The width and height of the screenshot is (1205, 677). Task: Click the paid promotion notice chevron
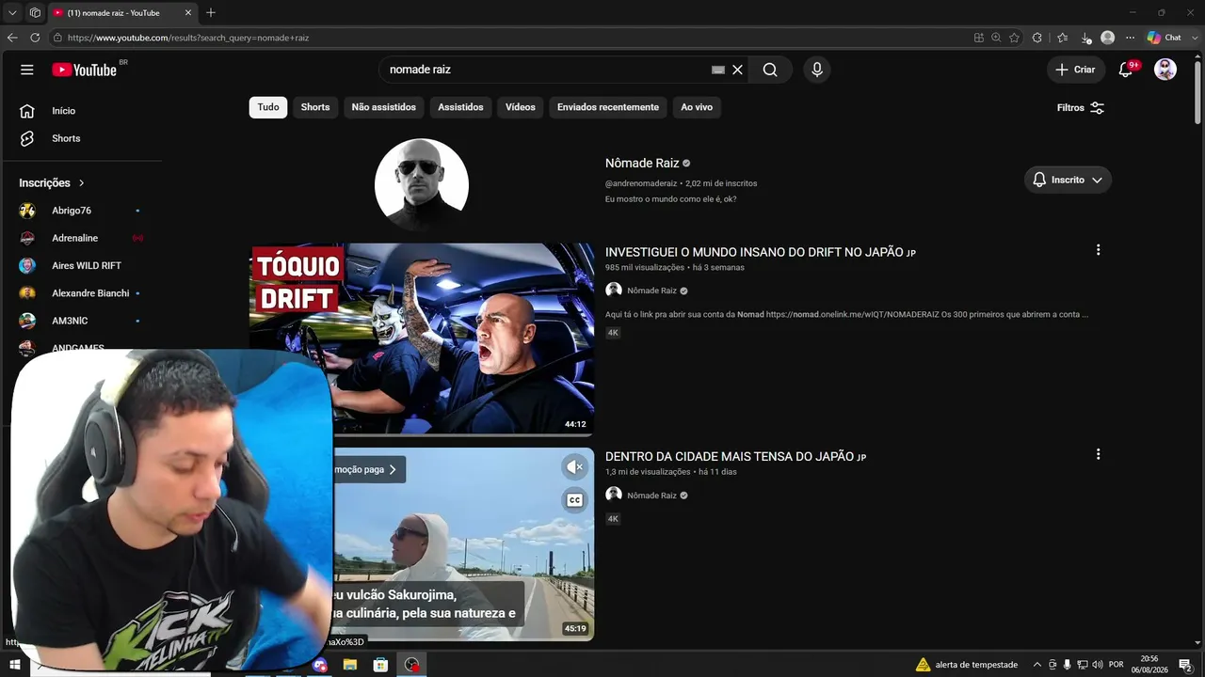click(x=393, y=469)
